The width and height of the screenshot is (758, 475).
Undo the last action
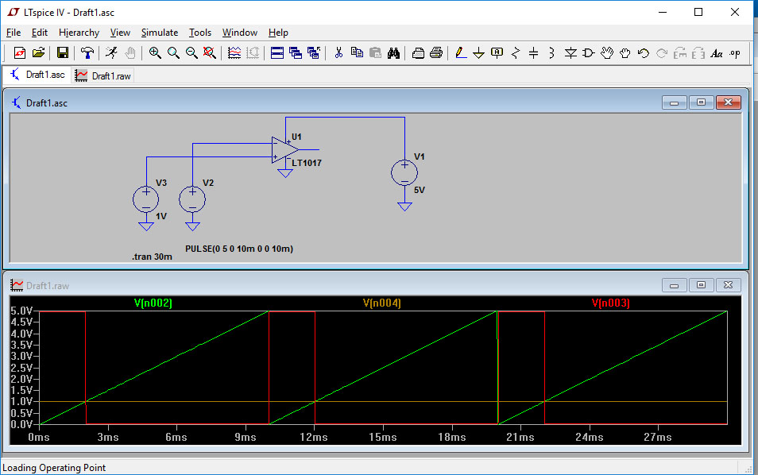[643, 52]
